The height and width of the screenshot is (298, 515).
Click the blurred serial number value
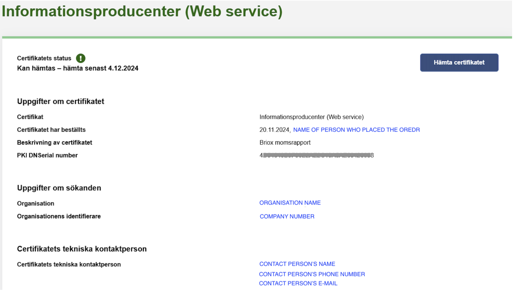[x=317, y=156]
